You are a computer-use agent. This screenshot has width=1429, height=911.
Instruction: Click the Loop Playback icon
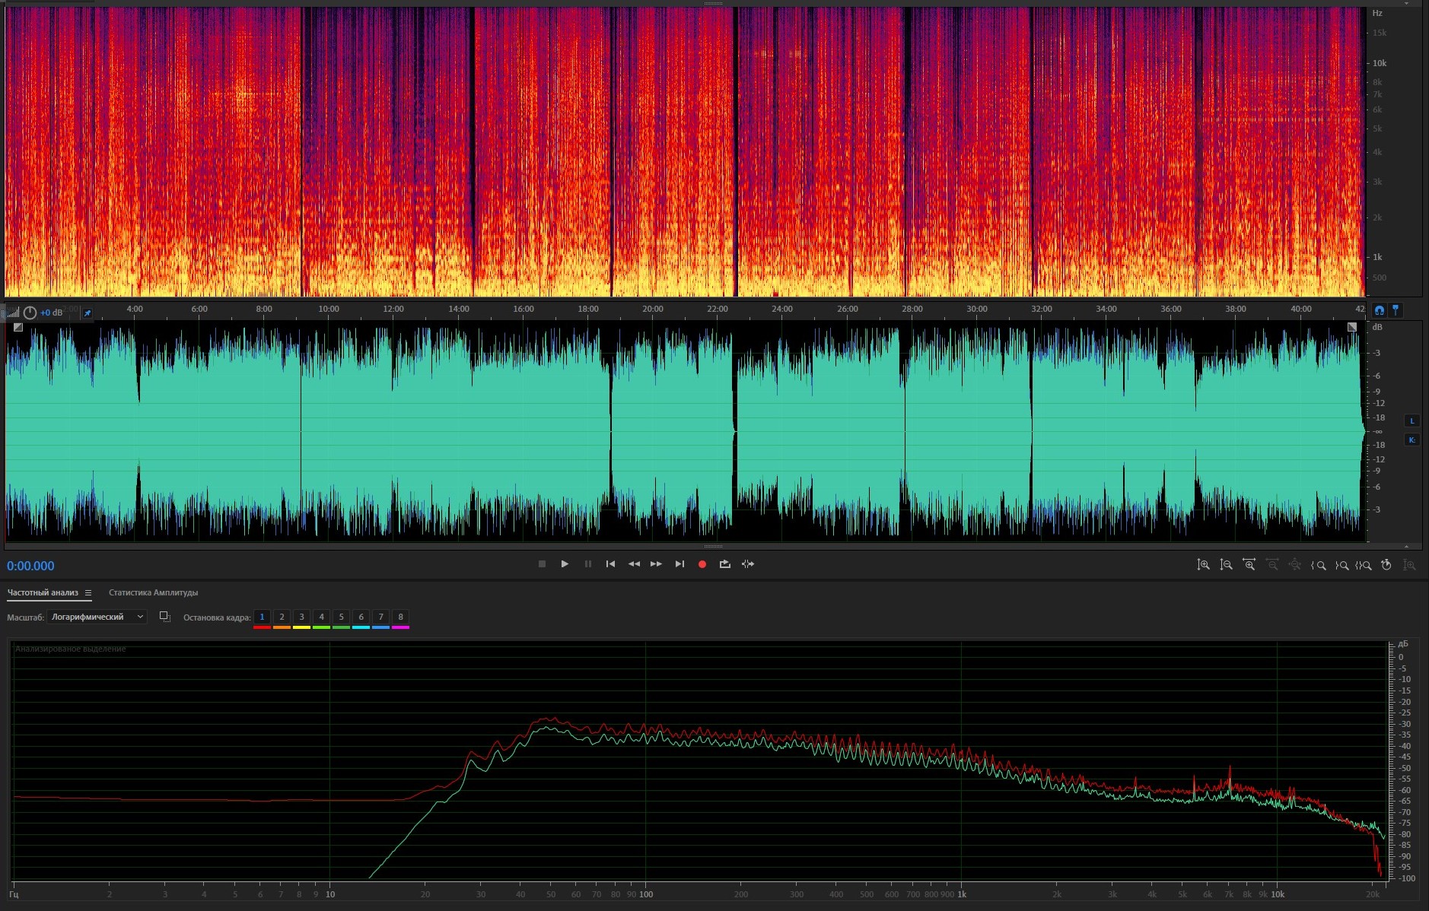tap(724, 564)
